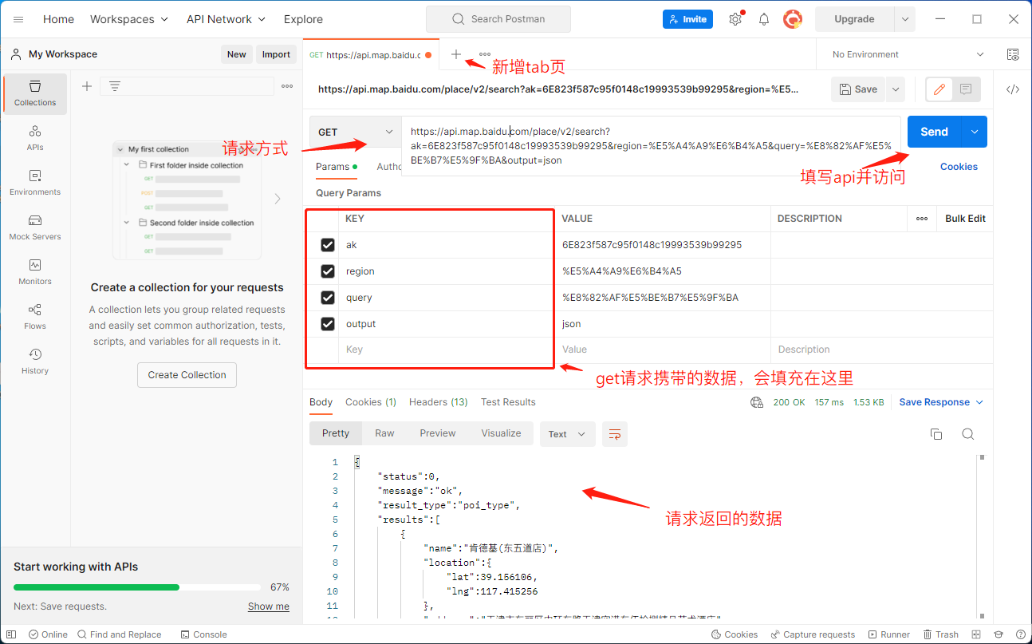Open the hamburger main menu
This screenshot has width=1032, height=644.
click(18, 19)
